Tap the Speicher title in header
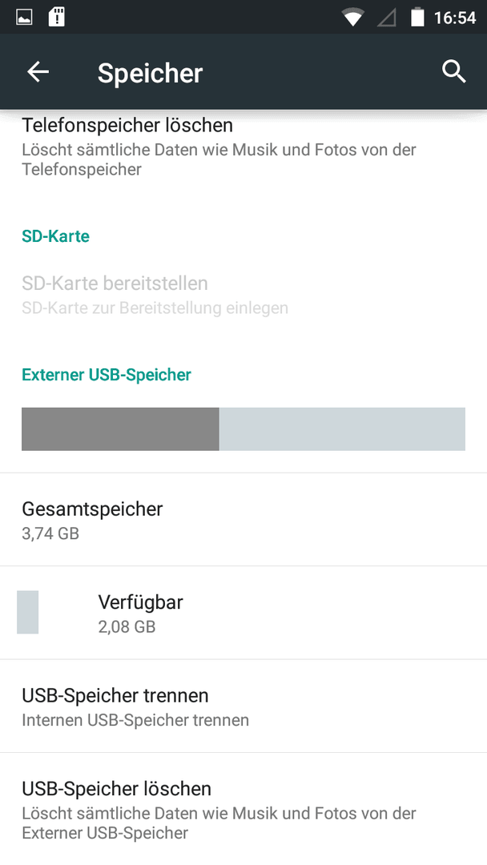Screen dimensions: 487x865 click(x=150, y=74)
